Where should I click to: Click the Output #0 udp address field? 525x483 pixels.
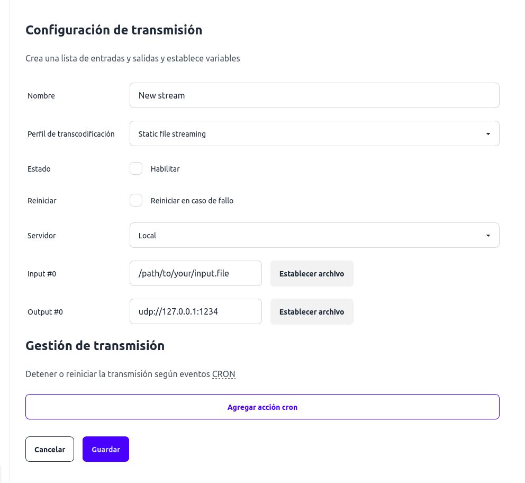tap(195, 311)
